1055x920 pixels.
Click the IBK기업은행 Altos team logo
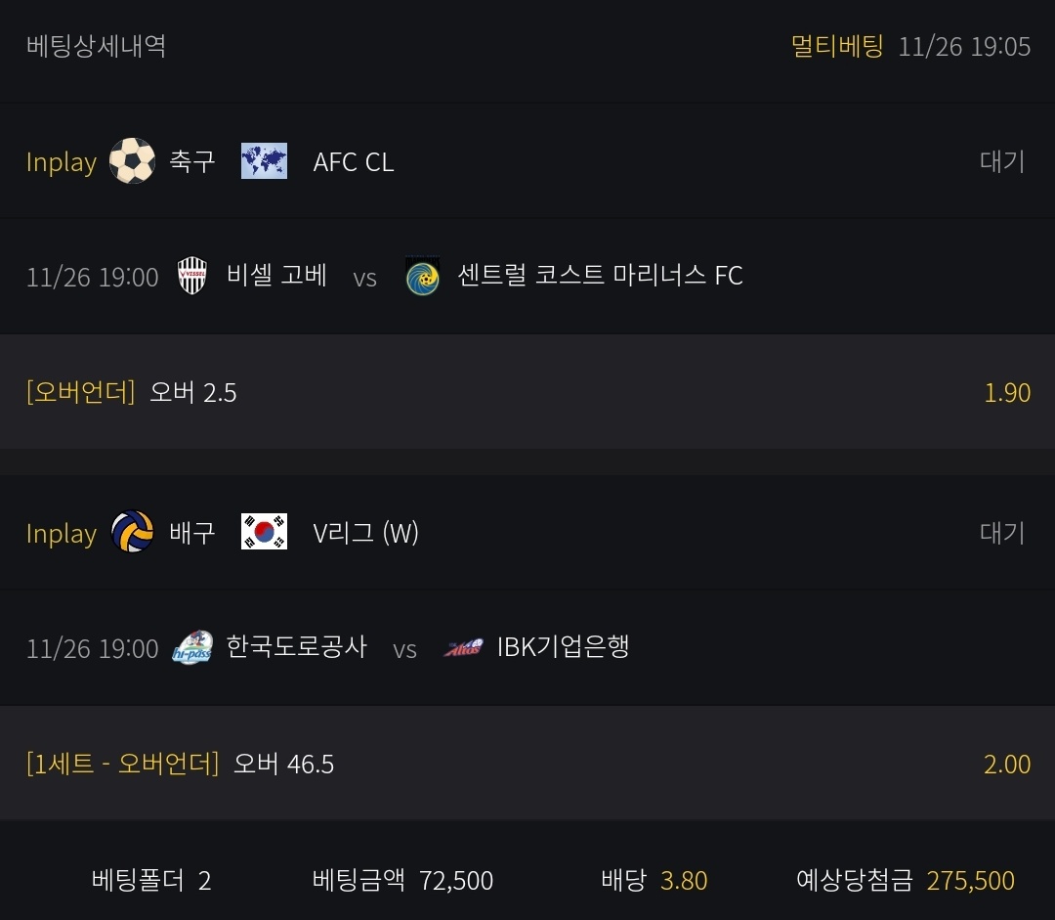pyautogui.click(x=463, y=647)
